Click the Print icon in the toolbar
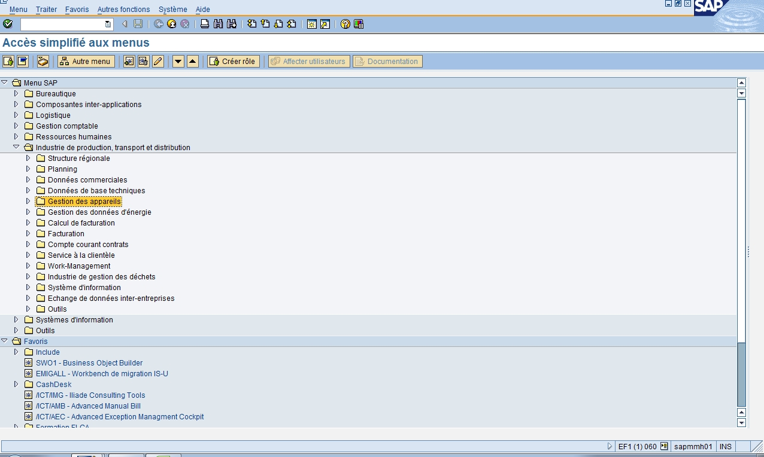The height and width of the screenshot is (457, 764). point(205,24)
